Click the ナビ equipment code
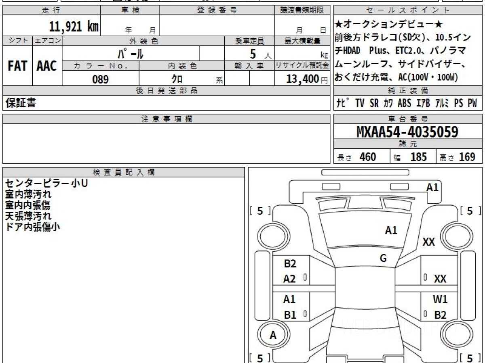This screenshot has height=363, width=485. [344, 103]
